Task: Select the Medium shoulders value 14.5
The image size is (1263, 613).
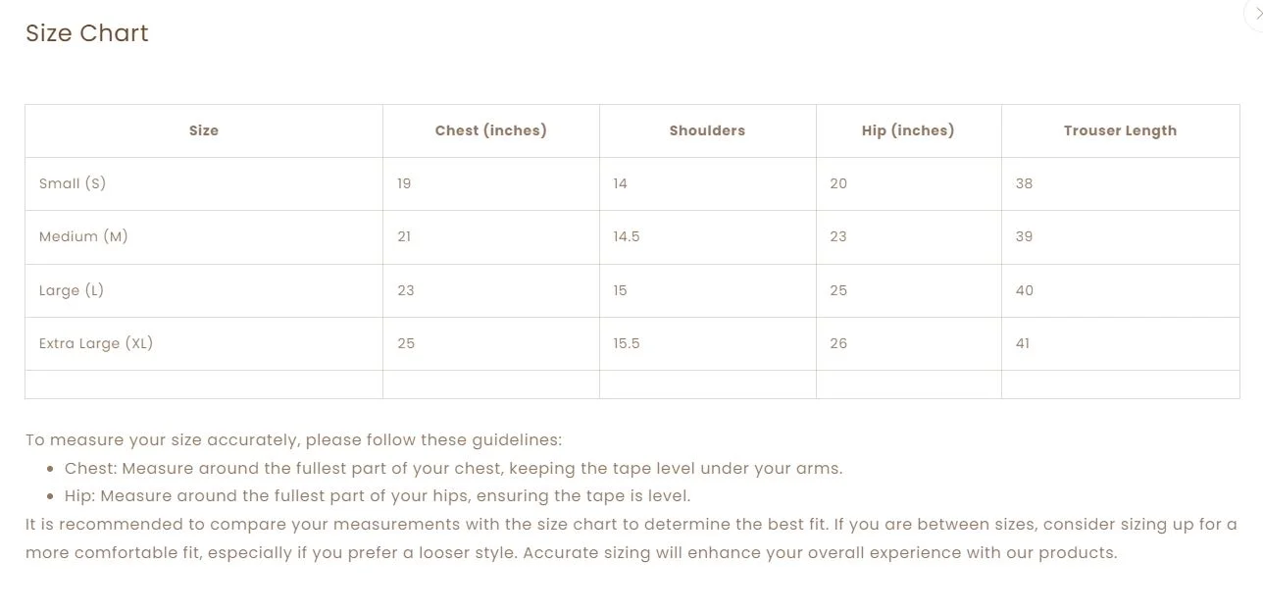Action: point(627,236)
